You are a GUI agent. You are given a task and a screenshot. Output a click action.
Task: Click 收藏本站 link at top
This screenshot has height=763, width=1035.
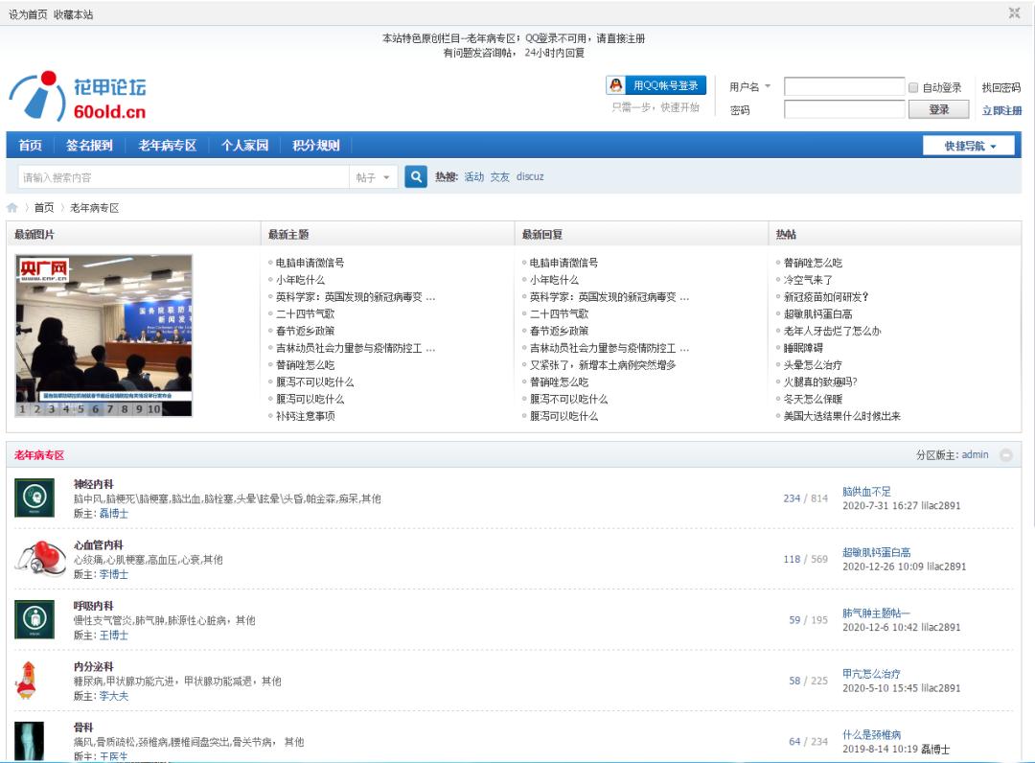click(73, 14)
